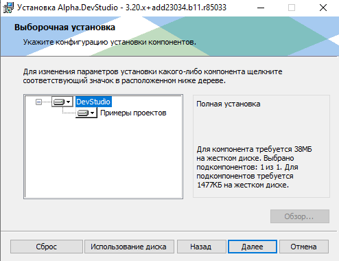Open Примеры проектов install-state dropdown

point(86,113)
